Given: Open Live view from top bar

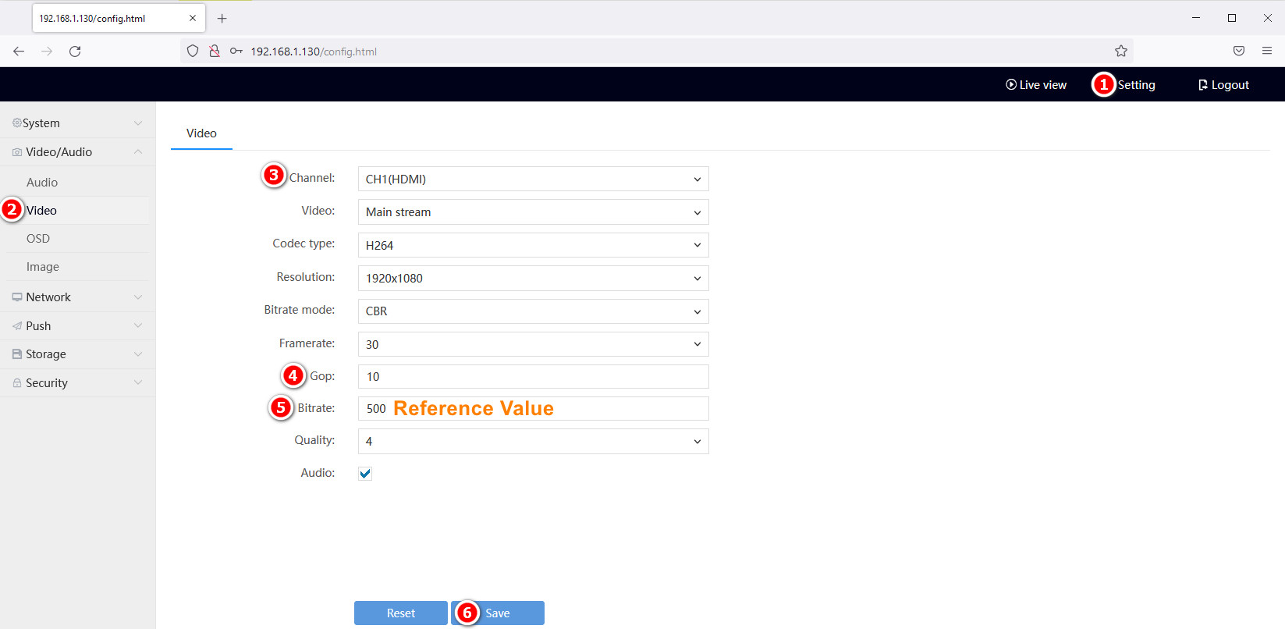Looking at the screenshot, I should (x=1036, y=85).
